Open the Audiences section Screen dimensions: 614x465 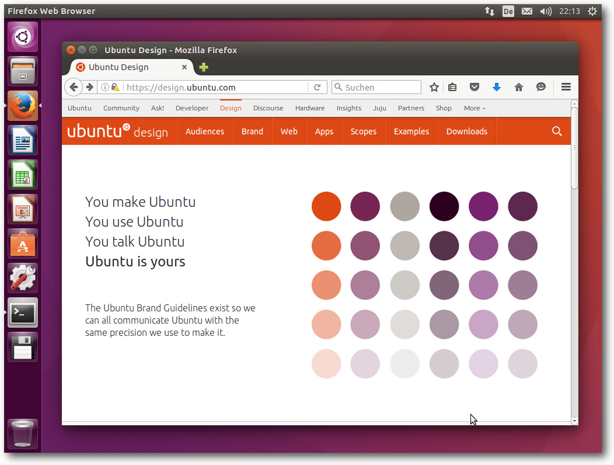click(205, 131)
